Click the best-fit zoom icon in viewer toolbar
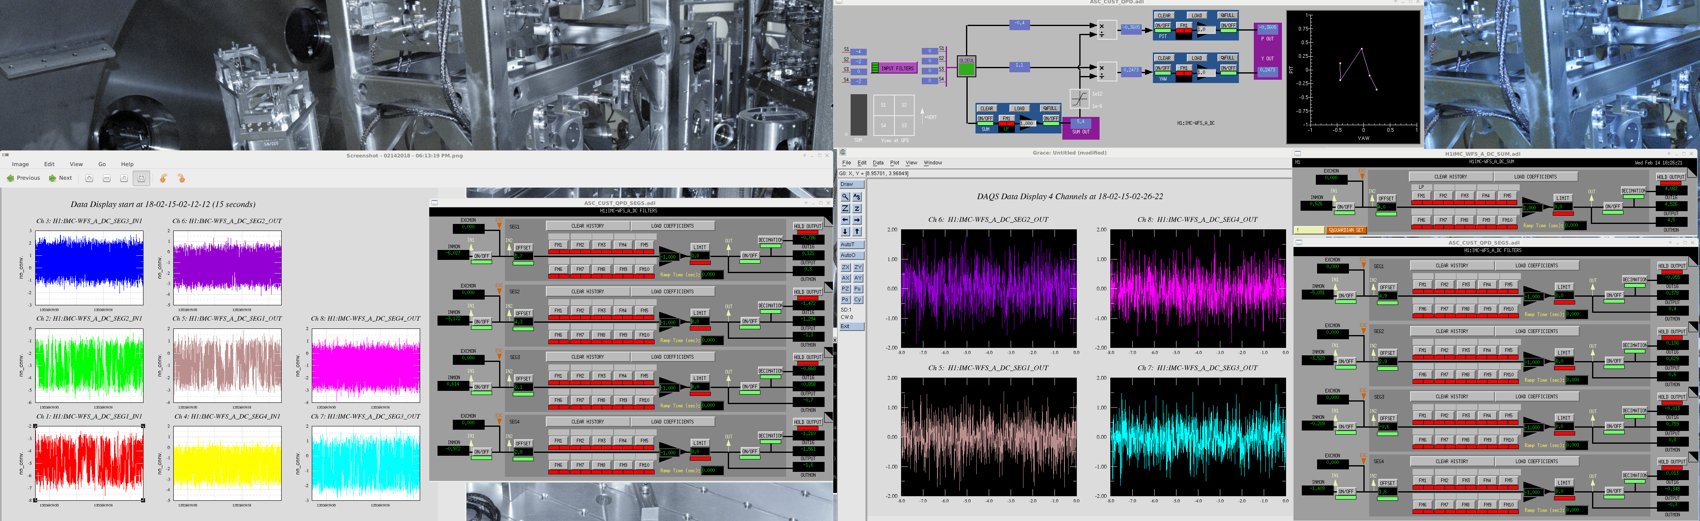The image size is (1700, 521). pos(141,178)
